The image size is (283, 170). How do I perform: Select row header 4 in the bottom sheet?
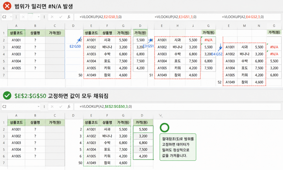coord(4,143)
